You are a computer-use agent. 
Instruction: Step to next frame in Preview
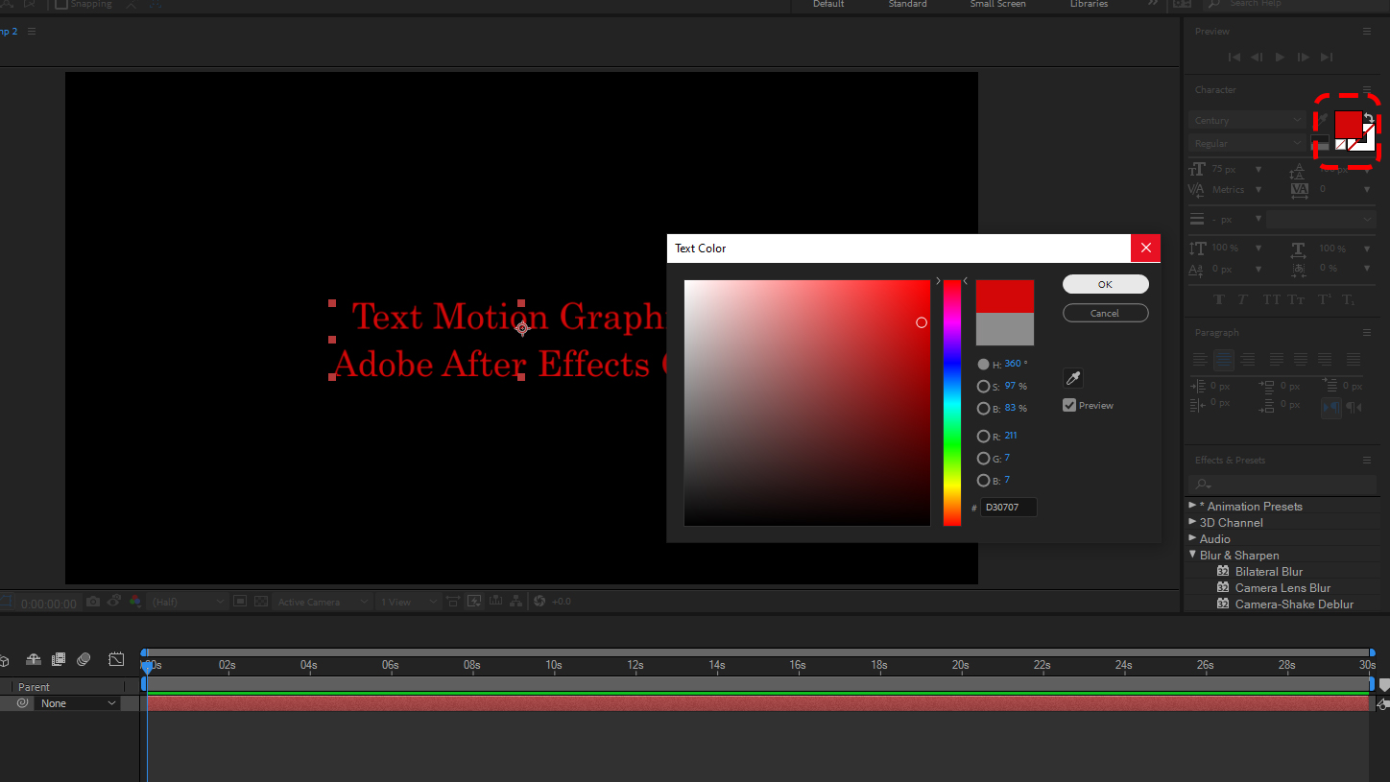click(x=1303, y=58)
